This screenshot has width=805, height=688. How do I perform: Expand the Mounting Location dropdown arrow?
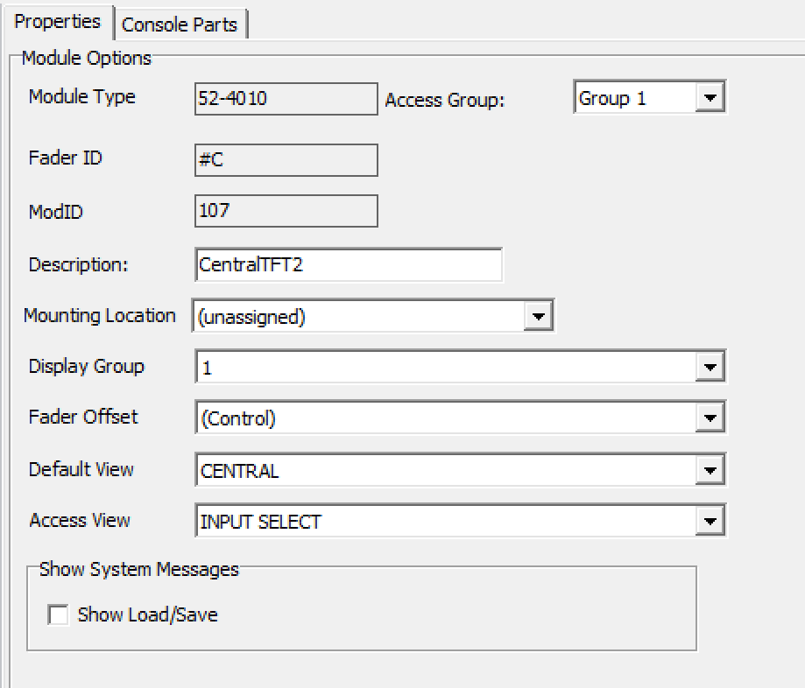[x=538, y=316]
